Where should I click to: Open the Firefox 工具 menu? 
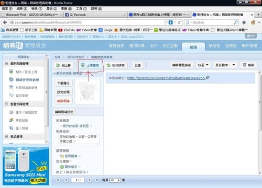coord(81,8)
